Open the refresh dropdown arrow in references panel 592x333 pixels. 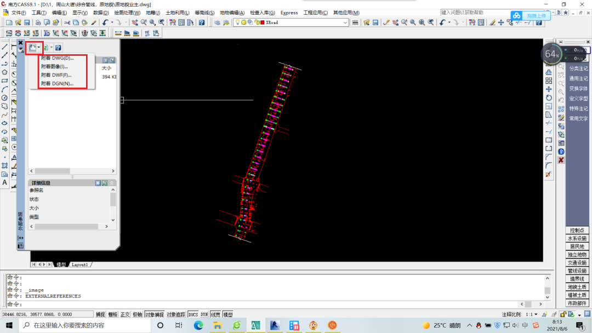click(x=52, y=48)
